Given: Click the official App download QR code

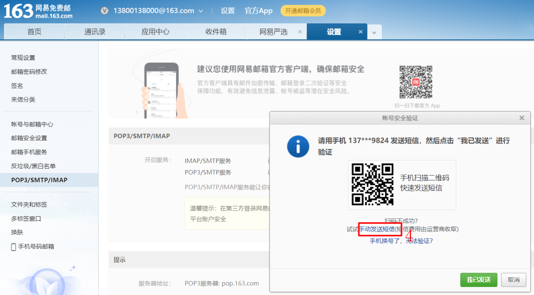Looking at the screenshot, I should tap(416, 82).
